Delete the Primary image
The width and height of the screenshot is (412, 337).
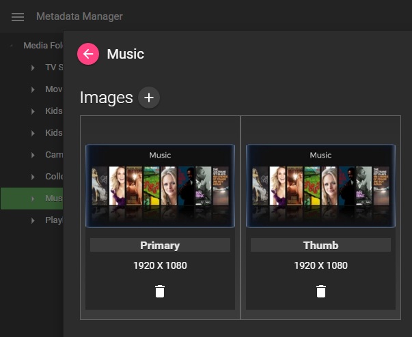(x=160, y=291)
